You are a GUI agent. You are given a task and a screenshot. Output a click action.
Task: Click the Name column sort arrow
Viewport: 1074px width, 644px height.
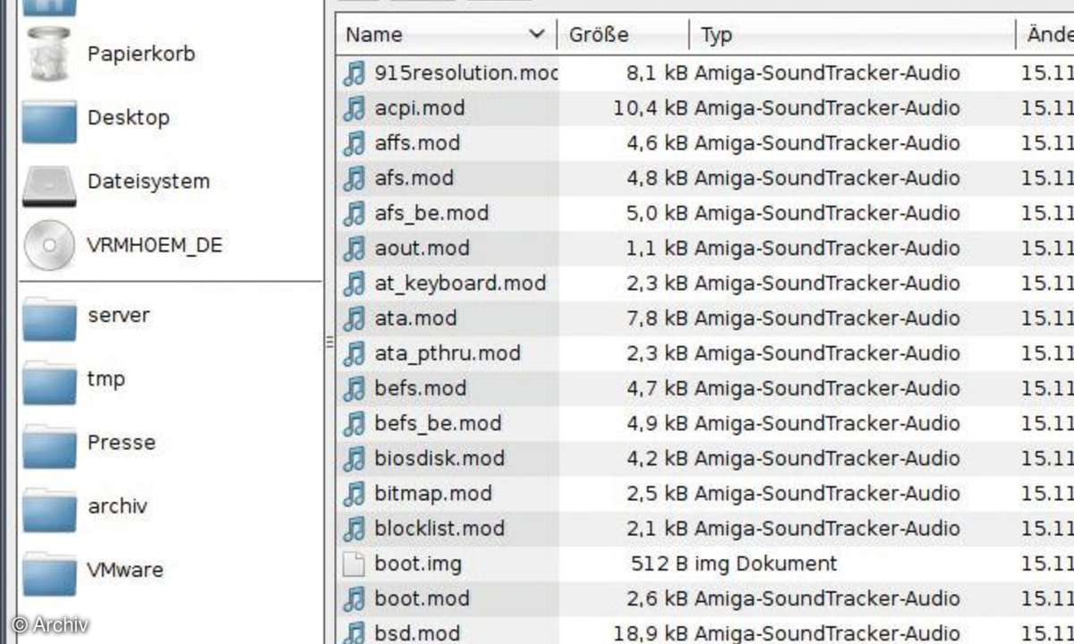point(537,35)
